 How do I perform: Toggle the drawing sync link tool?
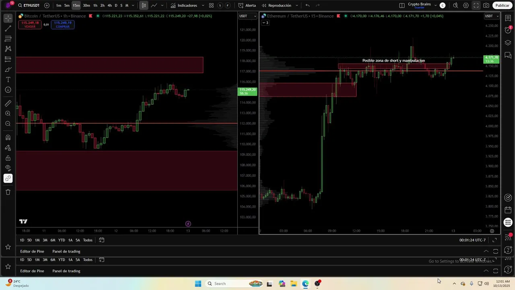8,178
